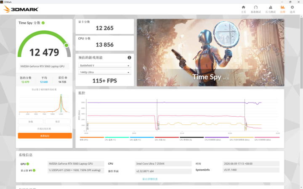Click the overall score 12 479
The width and height of the screenshot is (303, 189).
coord(44,52)
